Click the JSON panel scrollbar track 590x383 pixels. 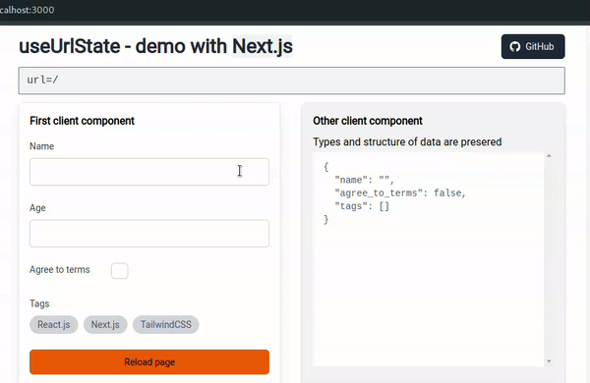pyautogui.click(x=549, y=258)
